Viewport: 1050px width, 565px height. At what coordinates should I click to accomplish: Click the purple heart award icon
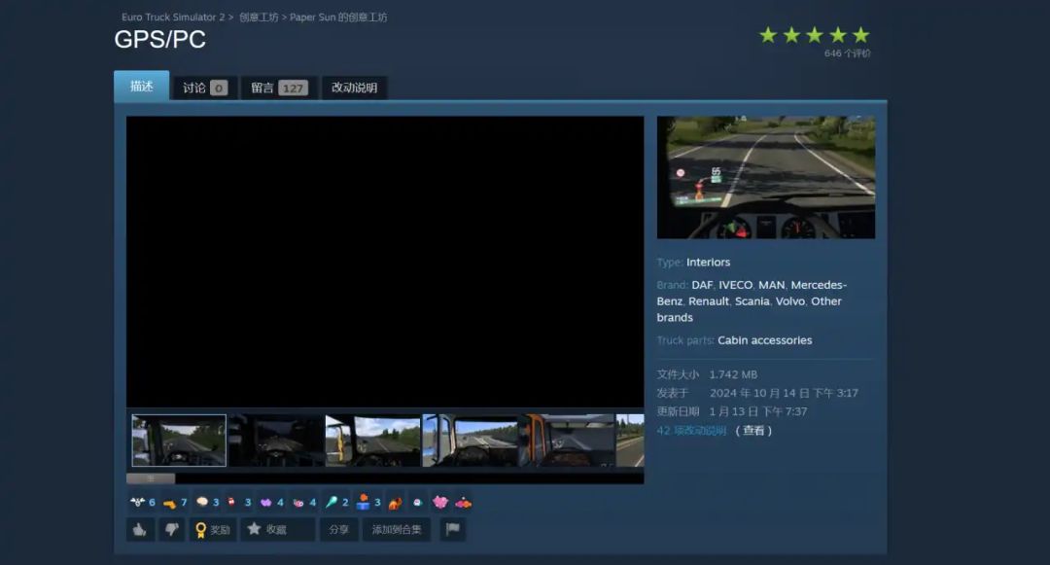pos(265,503)
